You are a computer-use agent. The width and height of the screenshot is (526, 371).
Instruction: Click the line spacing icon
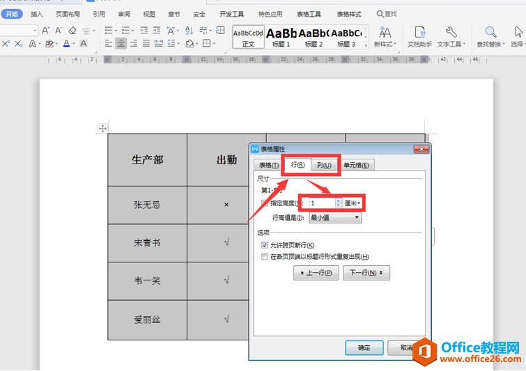(x=171, y=43)
